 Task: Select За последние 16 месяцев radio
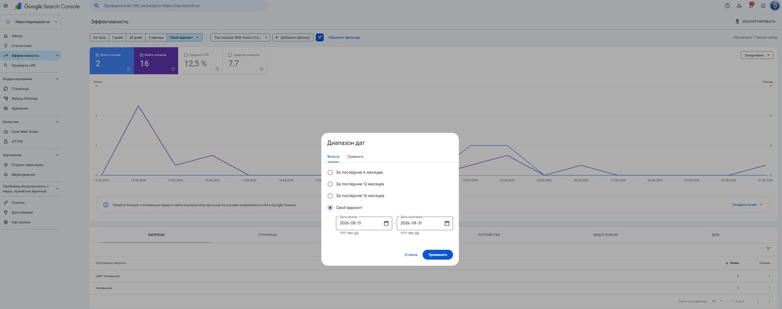(330, 196)
